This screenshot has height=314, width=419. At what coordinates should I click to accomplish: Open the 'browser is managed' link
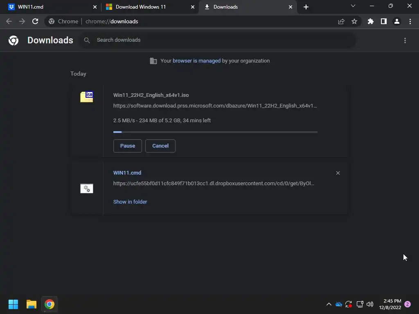point(197,61)
